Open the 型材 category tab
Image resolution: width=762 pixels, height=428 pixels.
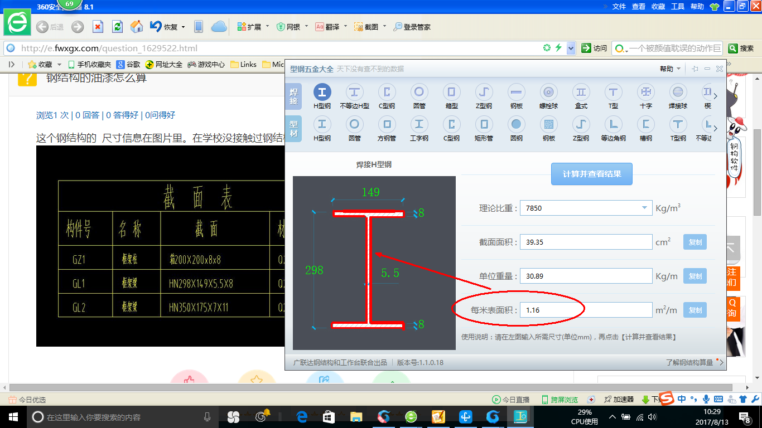(294, 128)
